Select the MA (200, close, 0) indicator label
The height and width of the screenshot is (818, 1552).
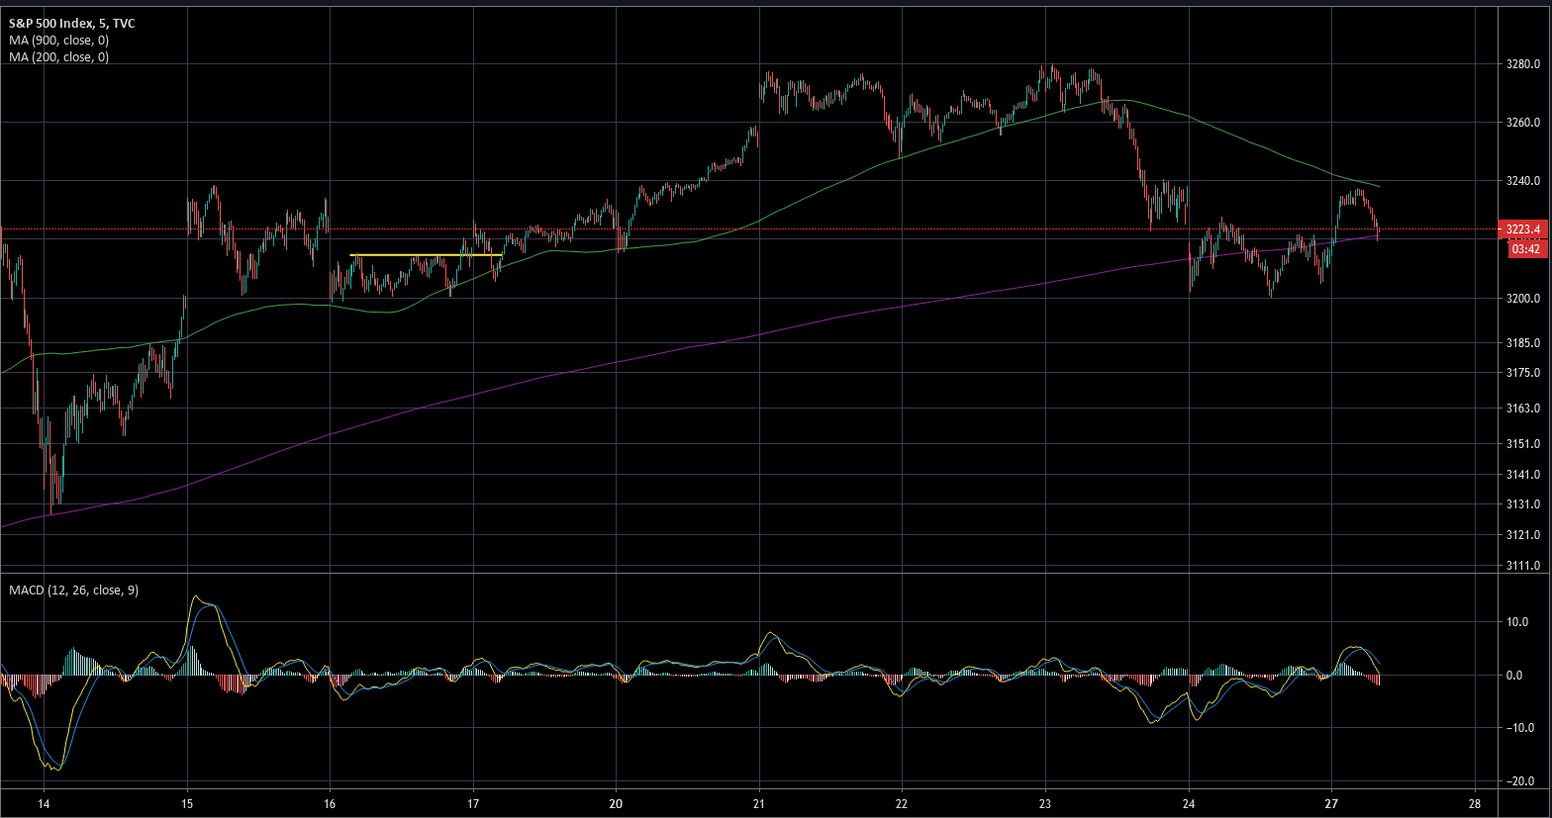(58, 57)
